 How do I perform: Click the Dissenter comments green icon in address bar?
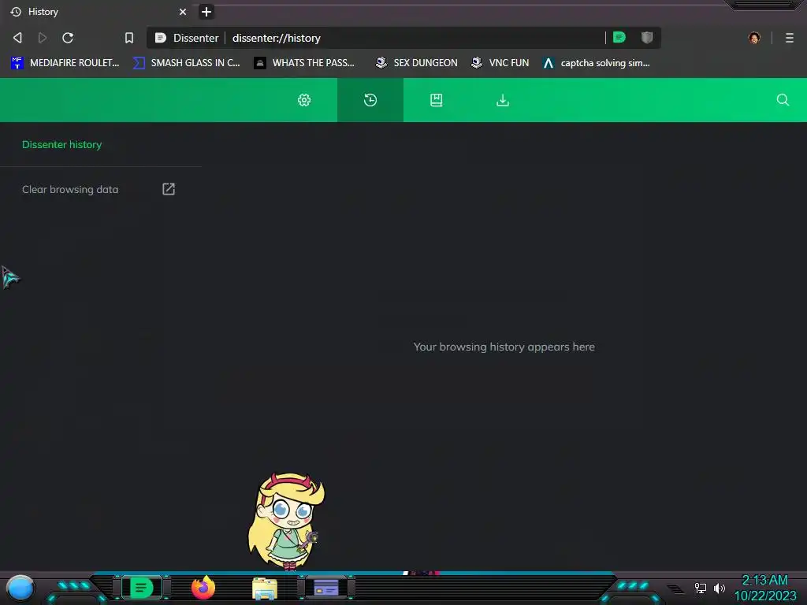click(x=619, y=37)
